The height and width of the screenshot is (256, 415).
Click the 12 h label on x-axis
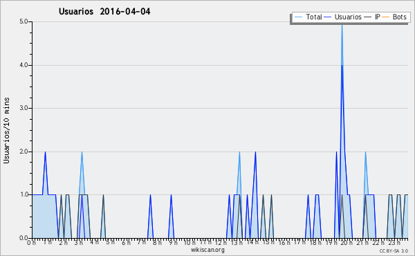click(x=221, y=243)
